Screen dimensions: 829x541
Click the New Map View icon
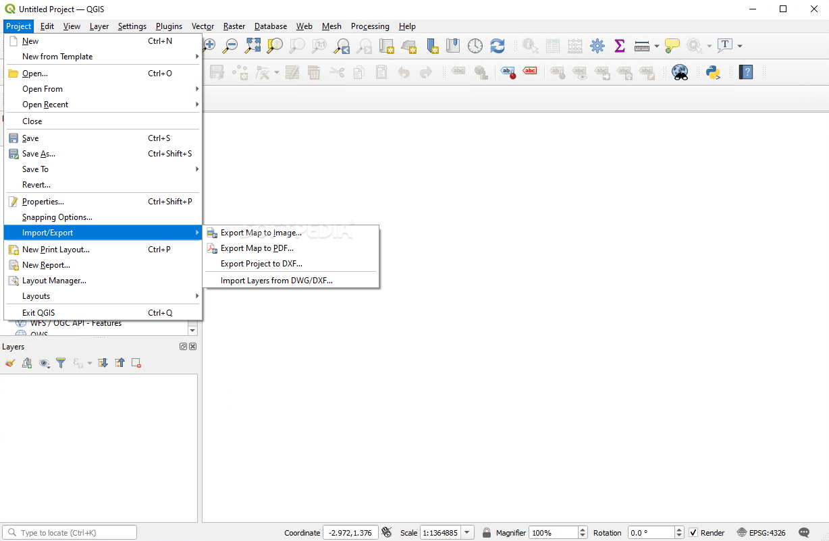click(x=386, y=46)
